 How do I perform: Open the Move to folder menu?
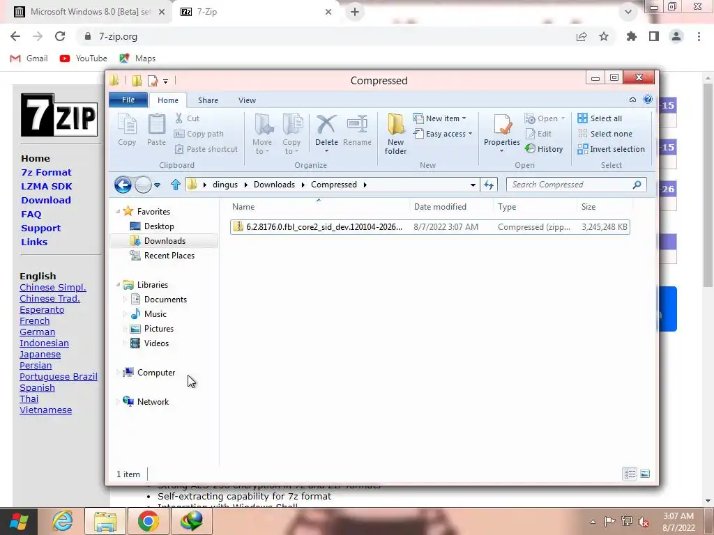tap(262, 134)
